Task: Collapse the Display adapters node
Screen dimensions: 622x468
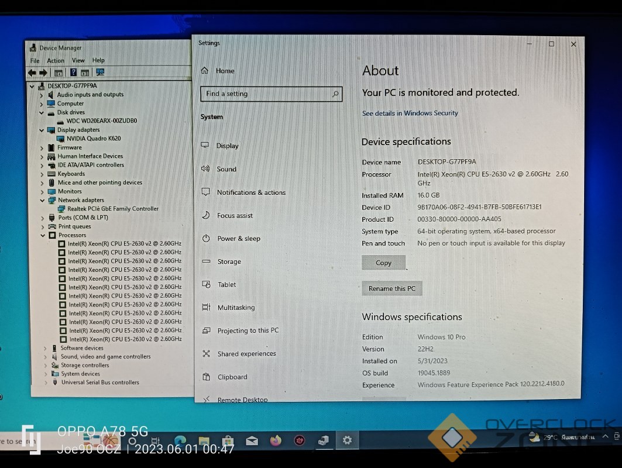Action: click(x=42, y=130)
